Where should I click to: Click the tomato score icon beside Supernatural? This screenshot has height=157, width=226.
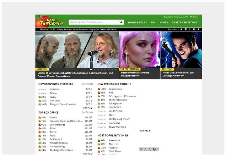[99, 89]
